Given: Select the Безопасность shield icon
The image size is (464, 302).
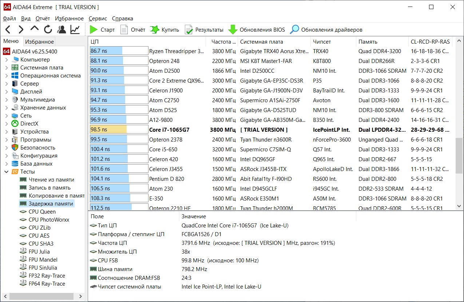Looking at the screenshot, I should (x=15, y=148).
